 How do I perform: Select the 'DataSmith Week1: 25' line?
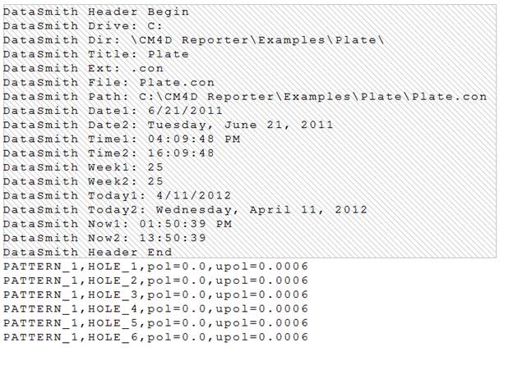coord(84,167)
